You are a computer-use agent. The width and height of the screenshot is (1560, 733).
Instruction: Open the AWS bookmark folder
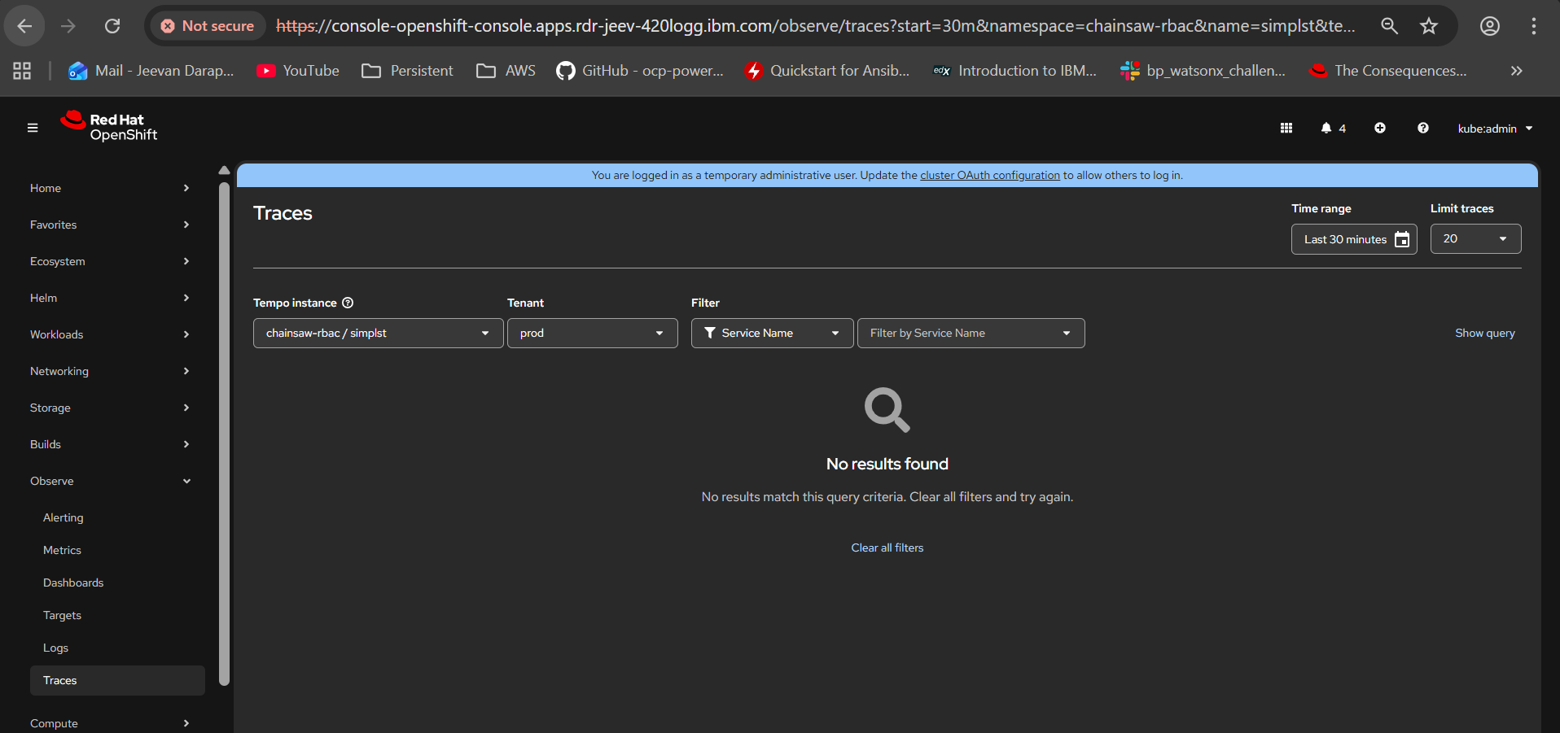tap(506, 71)
